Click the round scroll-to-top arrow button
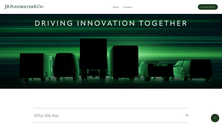Image resolution: width=222 pixels, height=125 pixels. coord(215,118)
